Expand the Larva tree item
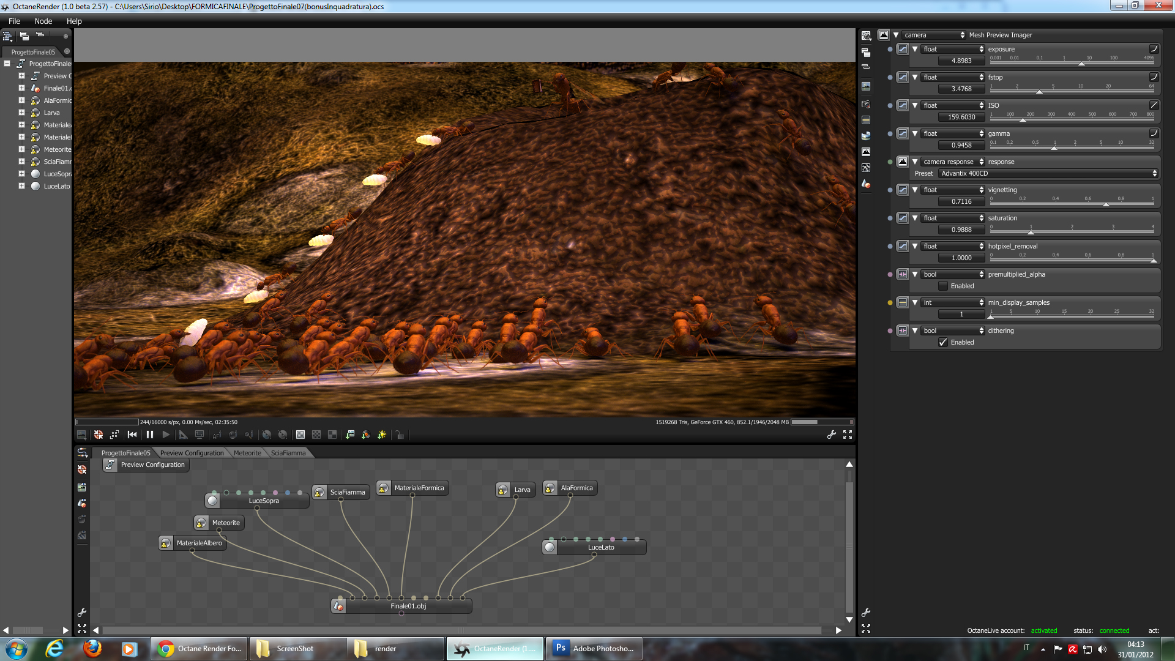The image size is (1175, 661). click(x=21, y=113)
